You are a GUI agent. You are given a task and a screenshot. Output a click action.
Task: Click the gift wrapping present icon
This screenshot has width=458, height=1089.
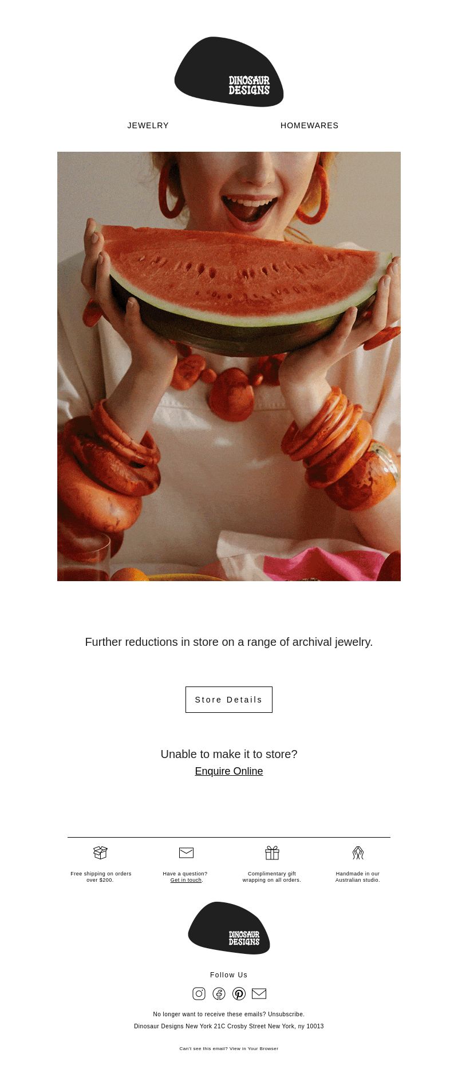[x=272, y=853]
